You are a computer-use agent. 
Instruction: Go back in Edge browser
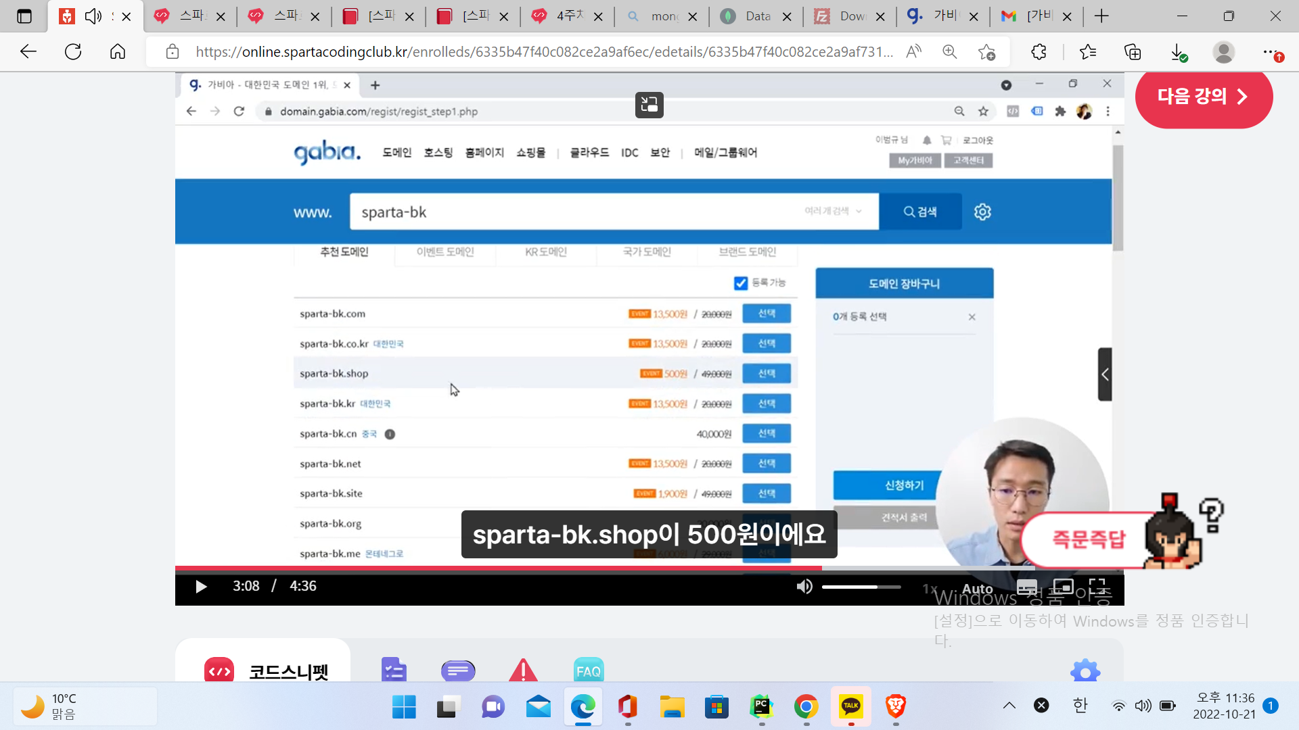click(x=28, y=51)
